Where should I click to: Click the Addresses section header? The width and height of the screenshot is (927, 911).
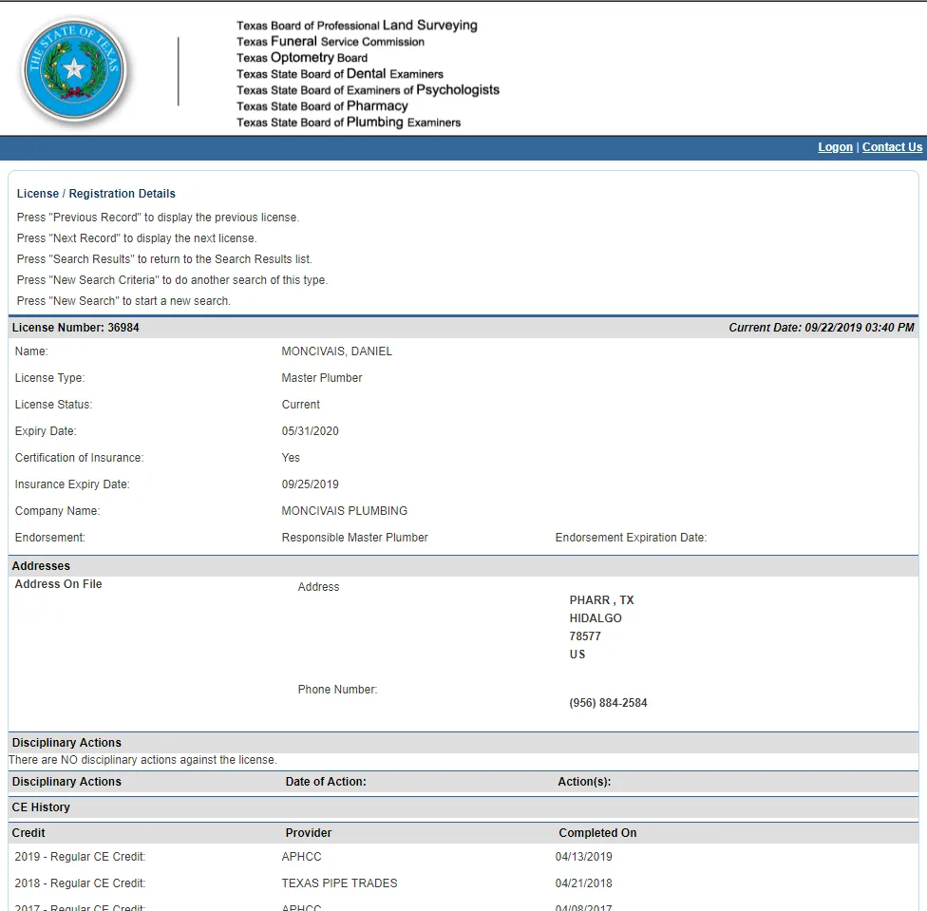(x=41, y=566)
